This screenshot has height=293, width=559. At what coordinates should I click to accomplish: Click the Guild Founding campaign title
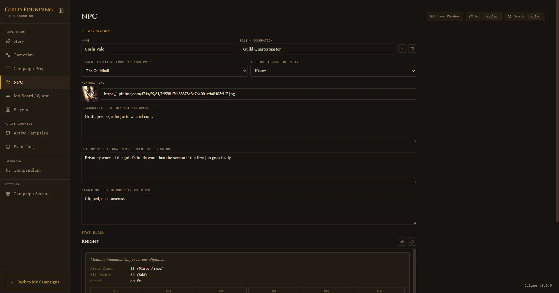click(29, 10)
